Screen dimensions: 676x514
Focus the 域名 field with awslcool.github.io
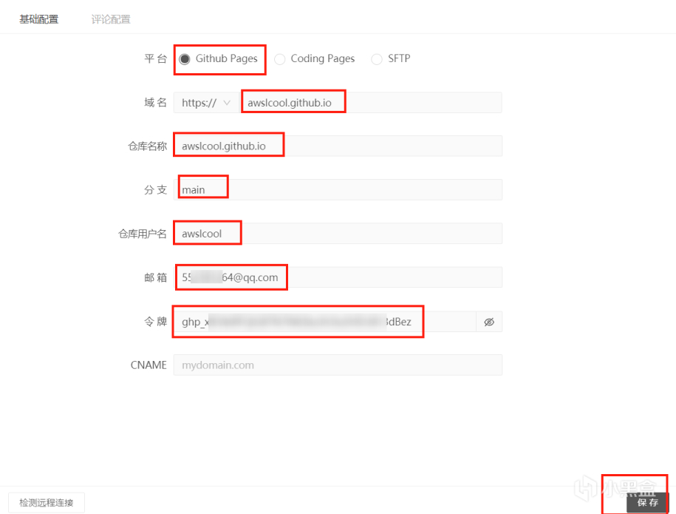[x=369, y=103]
